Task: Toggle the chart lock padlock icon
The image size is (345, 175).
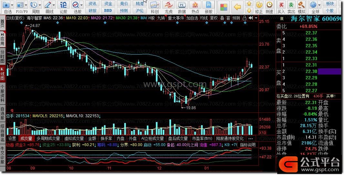Action: click(244, 18)
